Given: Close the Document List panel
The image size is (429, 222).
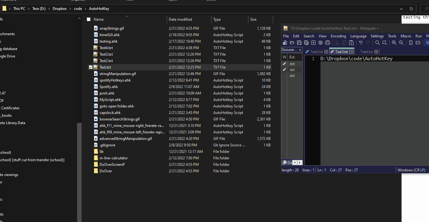Looking at the screenshot, I should (300, 50).
